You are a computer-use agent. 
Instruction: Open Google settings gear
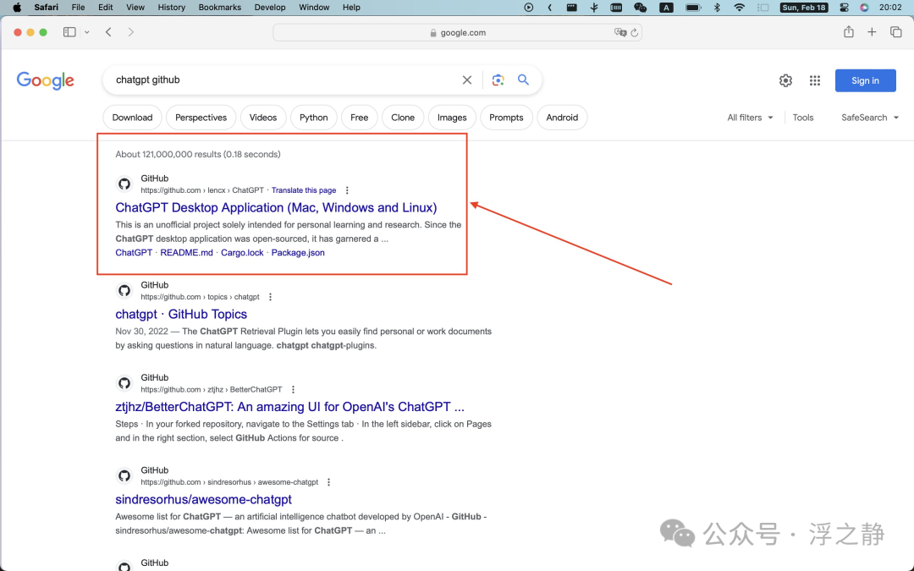(785, 80)
